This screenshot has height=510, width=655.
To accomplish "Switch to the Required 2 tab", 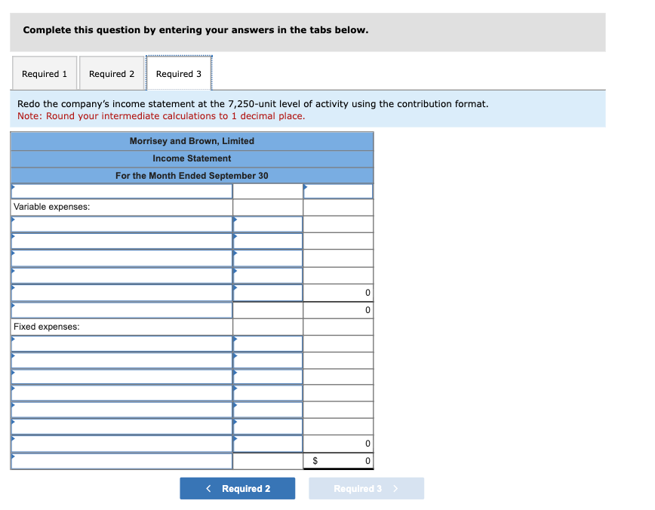I will point(112,73).
